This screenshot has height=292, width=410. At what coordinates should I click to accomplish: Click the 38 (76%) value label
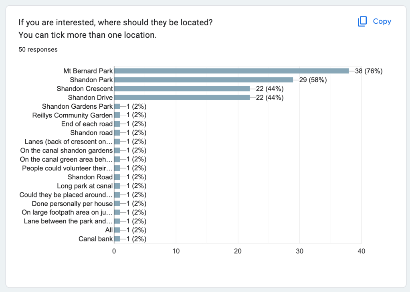(369, 71)
